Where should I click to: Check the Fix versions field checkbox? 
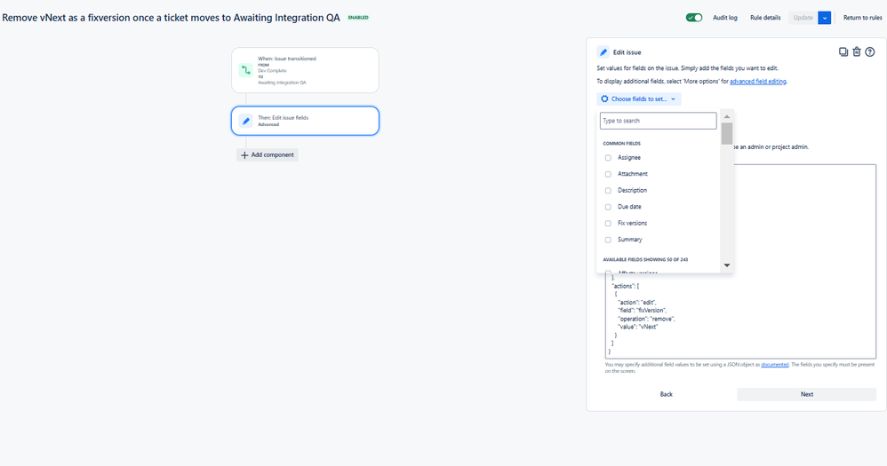tap(608, 223)
